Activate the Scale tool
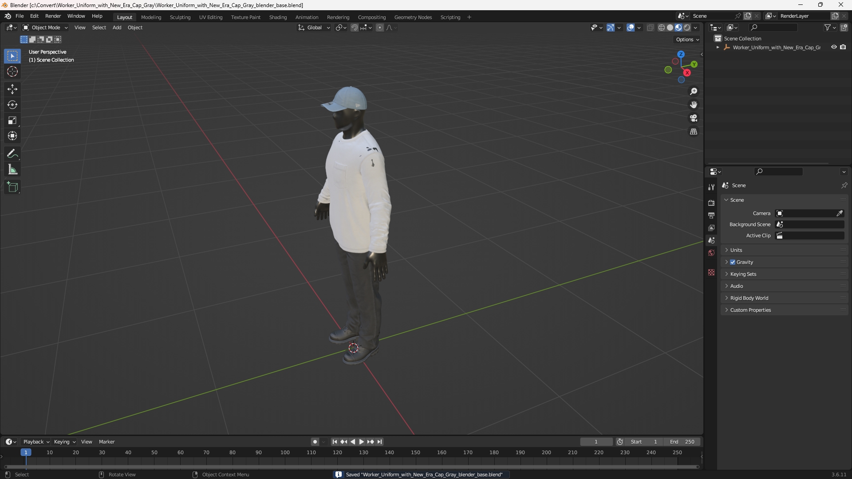 coord(12,121)
